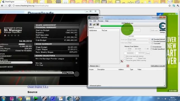The height and width of the screenshot is (101, 180).
Task: Reload the cheatengine.org page
Action: pyautogui.click(x=10, y=6)
